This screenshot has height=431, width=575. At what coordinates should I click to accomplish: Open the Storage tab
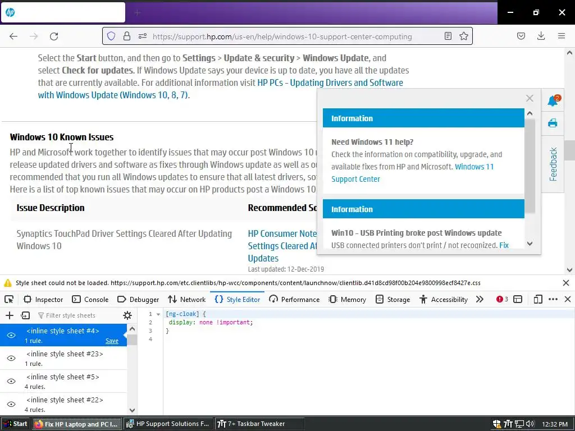point(393,300)
